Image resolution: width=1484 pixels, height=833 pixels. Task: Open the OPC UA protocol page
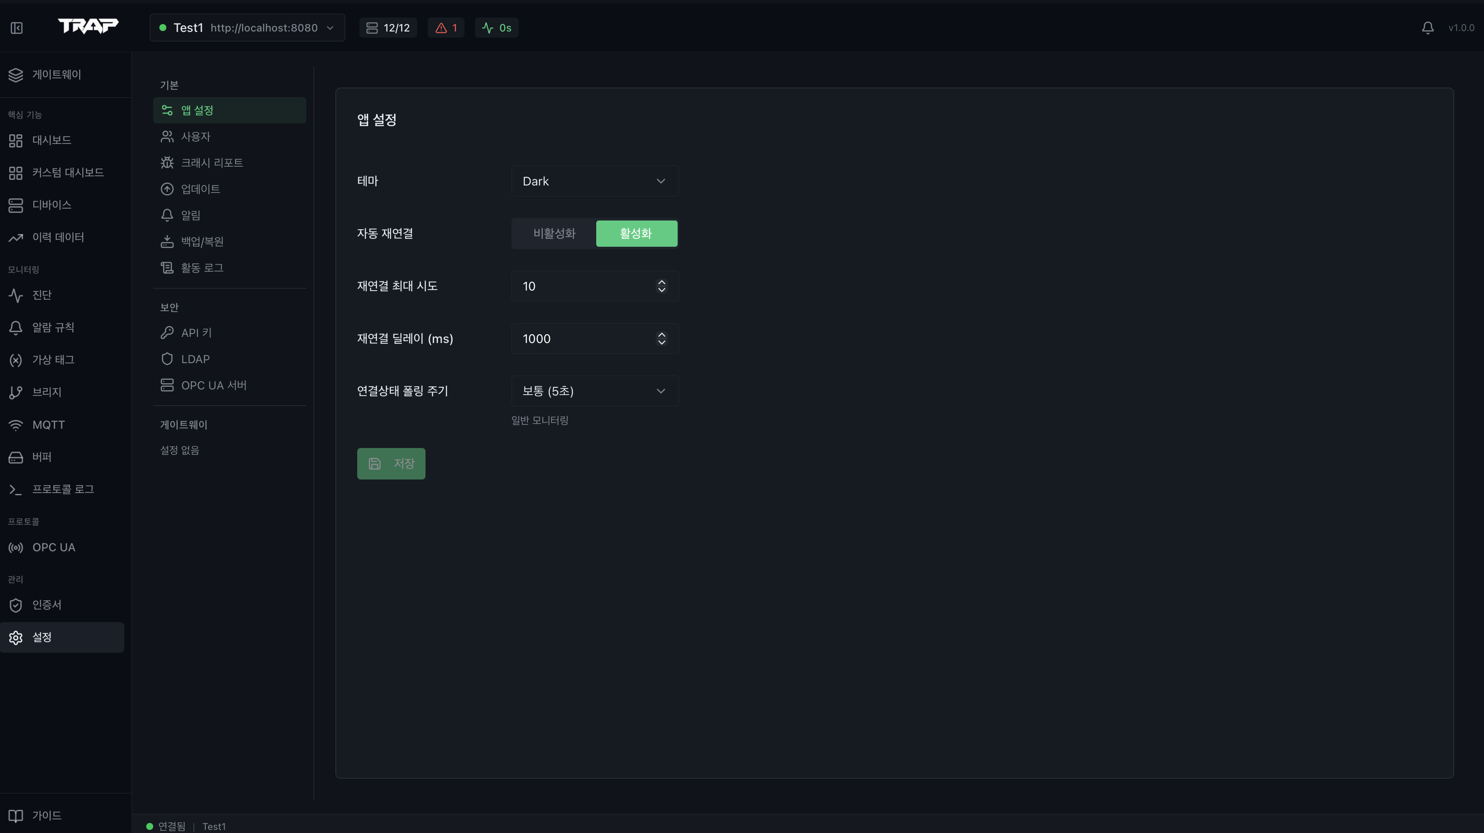point(53,547)
